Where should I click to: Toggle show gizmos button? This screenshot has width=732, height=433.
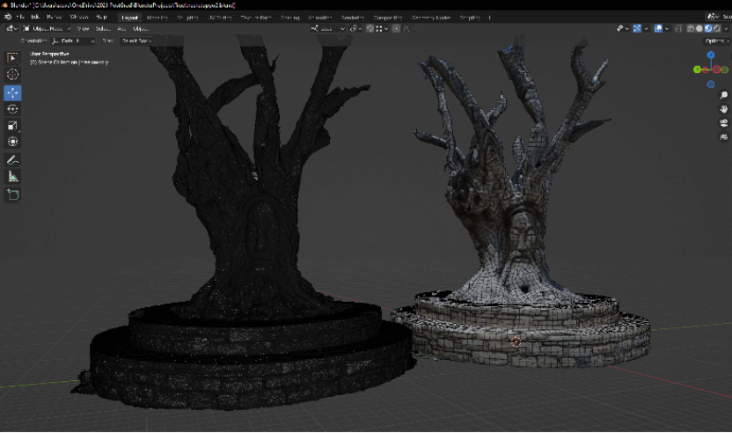click(x=637, y=28)
